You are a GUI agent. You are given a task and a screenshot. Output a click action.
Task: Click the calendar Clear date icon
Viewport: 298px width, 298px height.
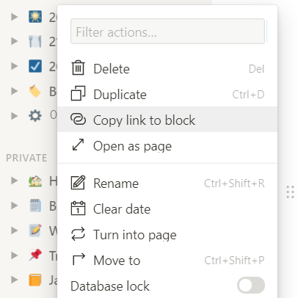tap(78, 208)
